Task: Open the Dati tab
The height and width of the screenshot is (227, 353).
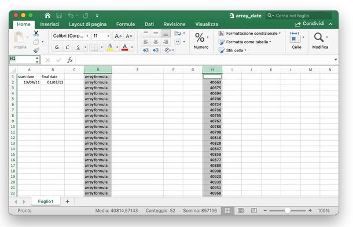Action: coord(149,24)
